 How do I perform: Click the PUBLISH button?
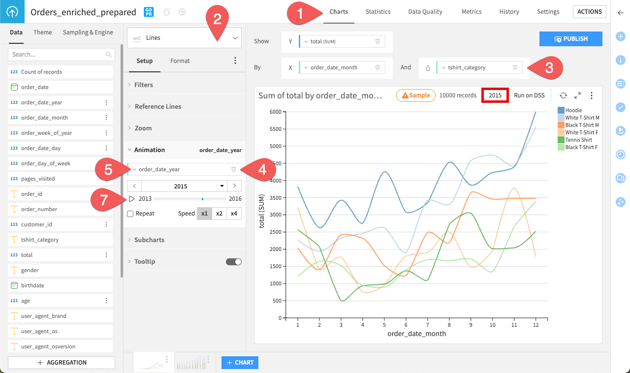[x=570, y=38]
